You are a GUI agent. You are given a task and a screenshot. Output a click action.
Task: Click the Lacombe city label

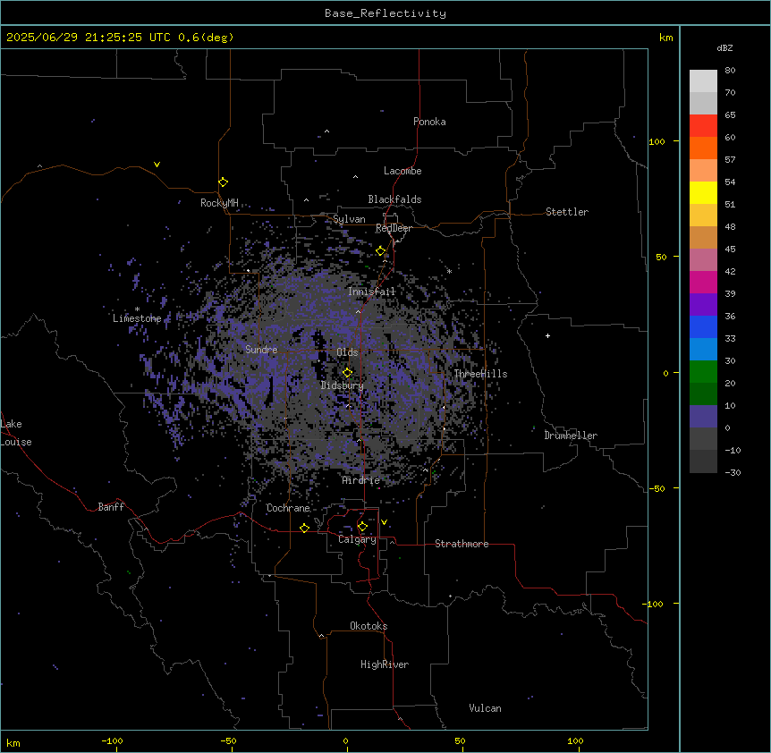click(x=402, y=171)
